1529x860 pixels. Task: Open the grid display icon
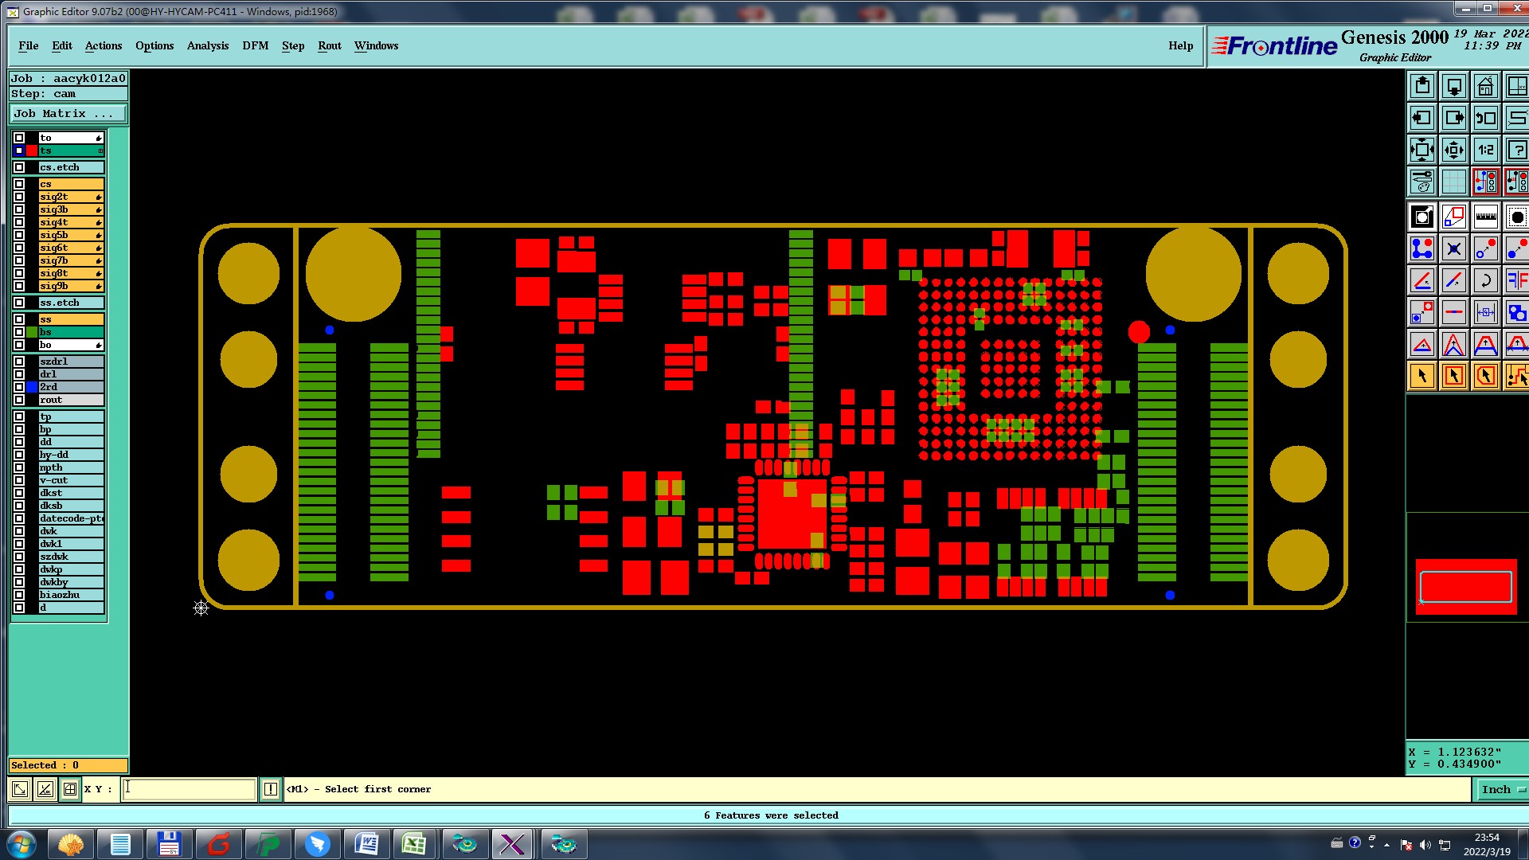point(1453,182)
